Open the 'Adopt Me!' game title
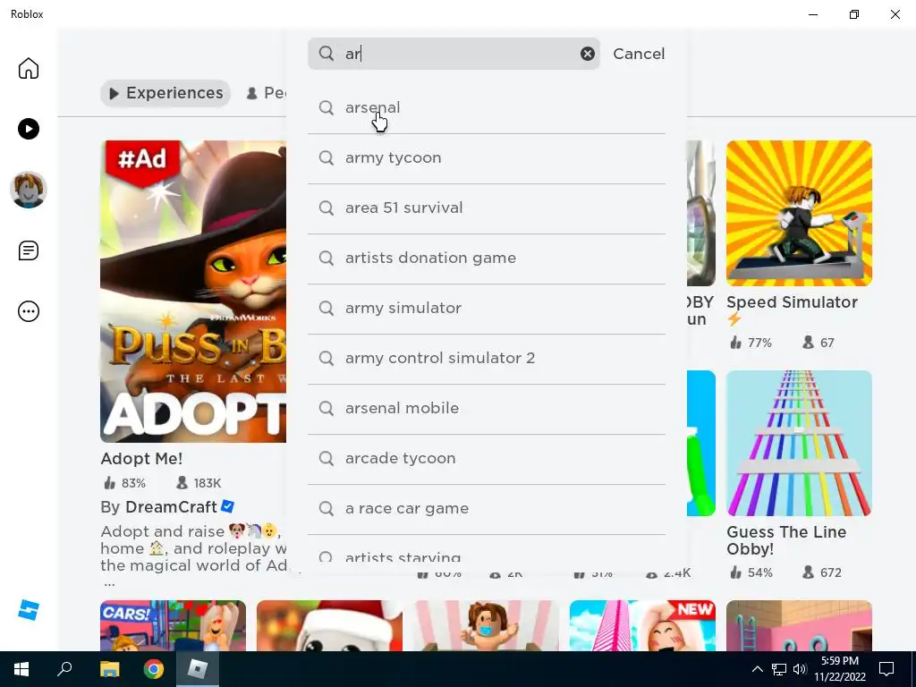916x687 pixels. (141, 459)
